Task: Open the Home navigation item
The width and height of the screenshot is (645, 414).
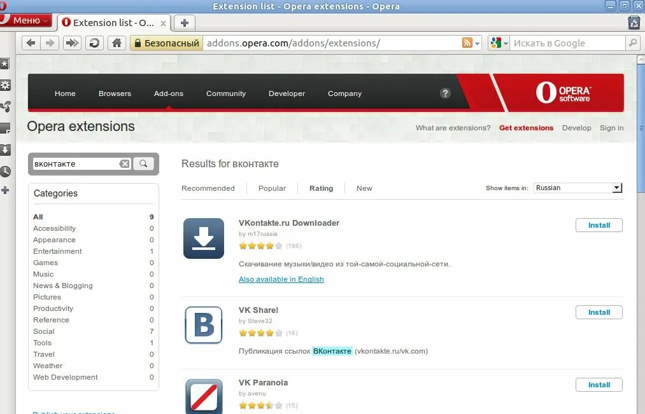Action: pos(65,93)
